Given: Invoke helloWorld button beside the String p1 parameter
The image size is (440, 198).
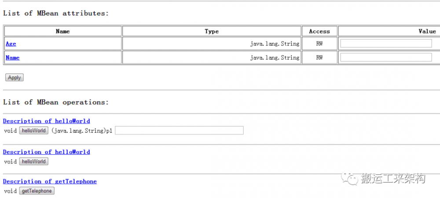Looking at the screenshot, I should pos(33,131).
